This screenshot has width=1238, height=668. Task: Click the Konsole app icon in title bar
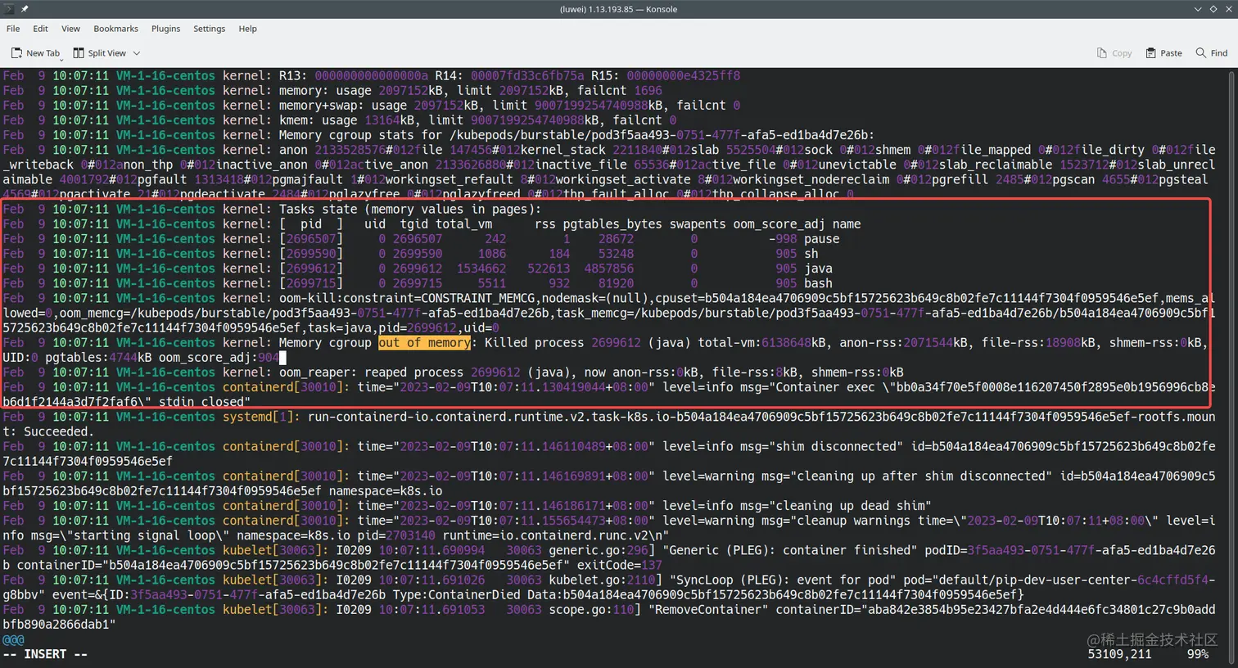(9, 9)
